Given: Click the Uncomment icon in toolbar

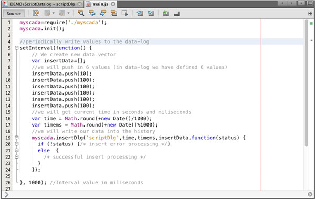Looking at the screenshot, I should click(x=177, y=14).
